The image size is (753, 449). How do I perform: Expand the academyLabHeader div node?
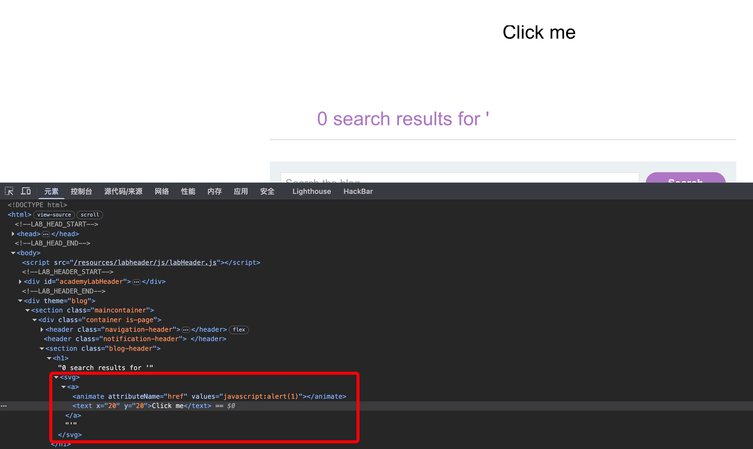[x=20, y=282]
